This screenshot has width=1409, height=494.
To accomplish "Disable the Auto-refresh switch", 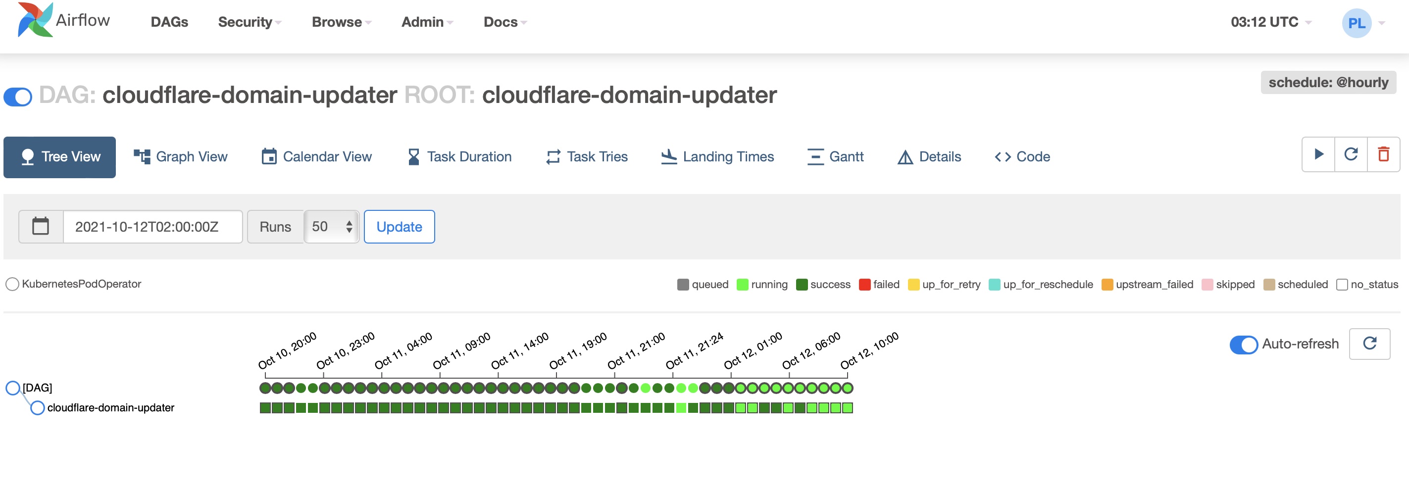I will pyautogui.click(x=1244, y=345).
